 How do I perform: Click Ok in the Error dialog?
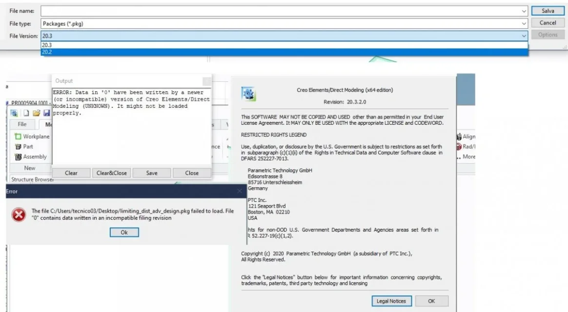[x=124, y=233]
